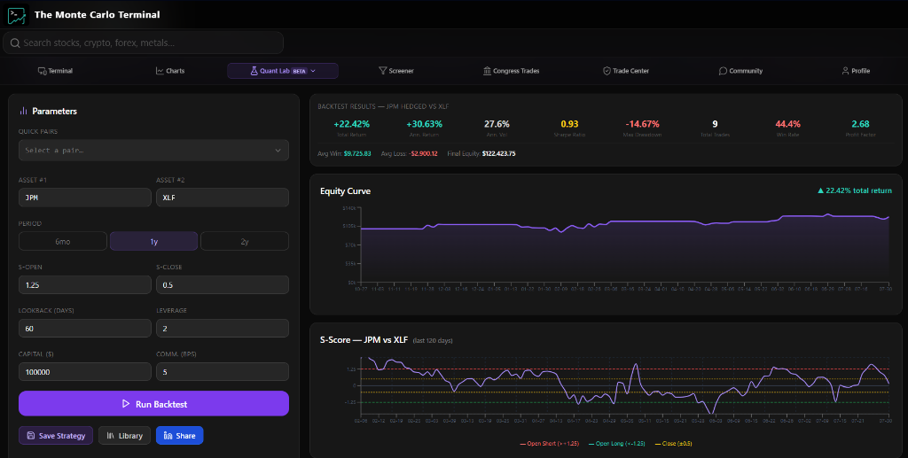Click the play icon on Run Backtest
This screenshot has height=458, width=908.
coord(126,404)
